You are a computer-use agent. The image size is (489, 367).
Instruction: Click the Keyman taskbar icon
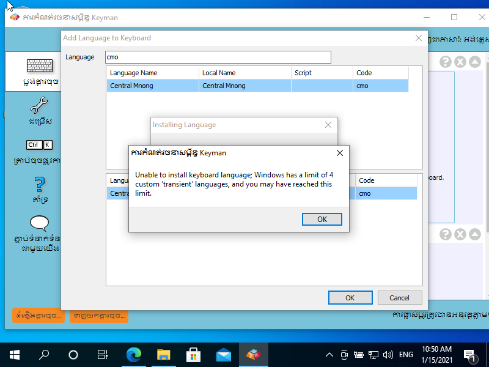pyautogui.click(x=254, y=355)
